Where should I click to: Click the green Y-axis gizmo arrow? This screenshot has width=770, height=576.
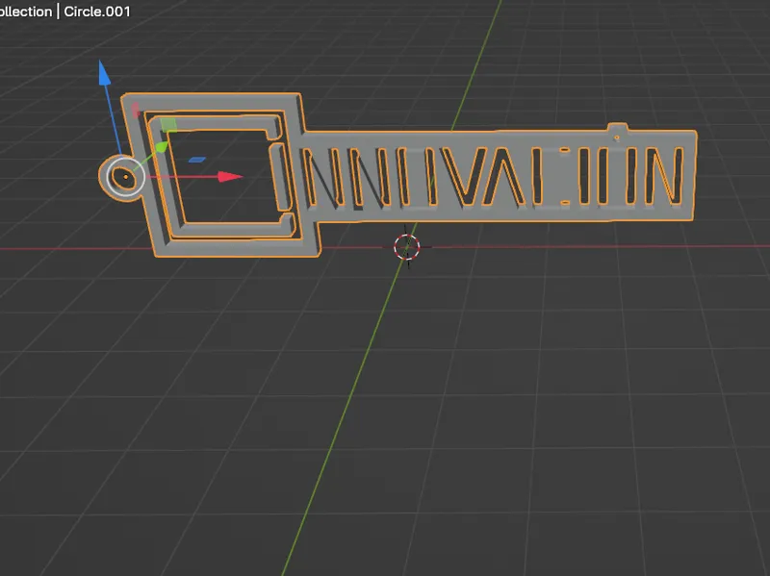pos(161,147)
